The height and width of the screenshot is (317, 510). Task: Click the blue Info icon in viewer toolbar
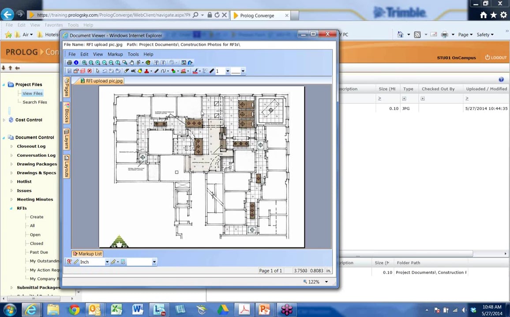[76, 63]
